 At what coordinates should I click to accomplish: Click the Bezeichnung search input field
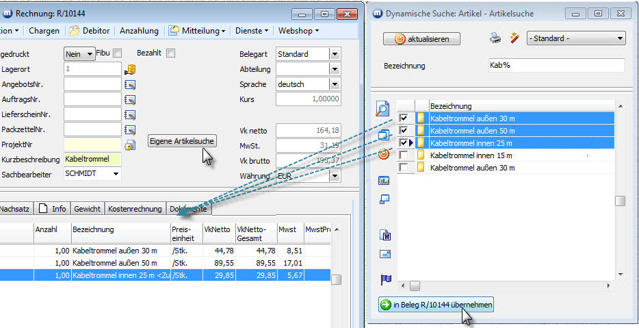(556, 66)
